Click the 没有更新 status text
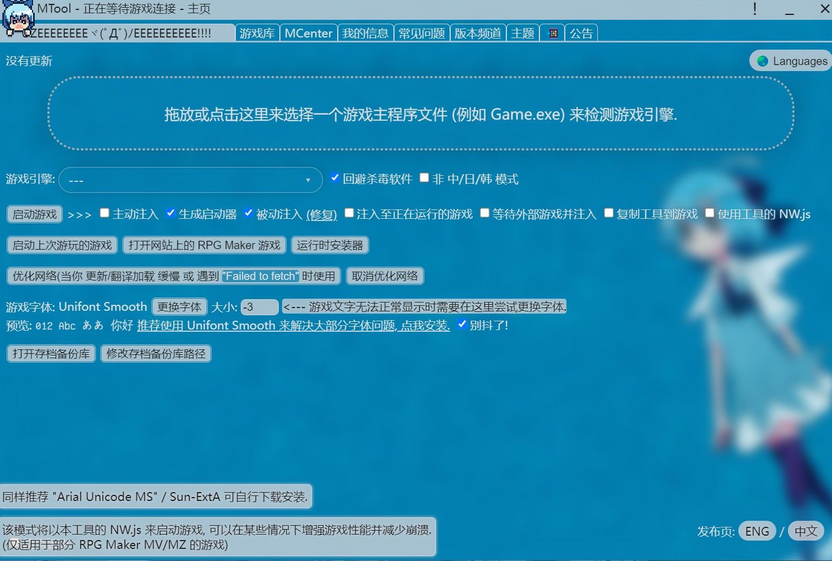 [29, 61]
